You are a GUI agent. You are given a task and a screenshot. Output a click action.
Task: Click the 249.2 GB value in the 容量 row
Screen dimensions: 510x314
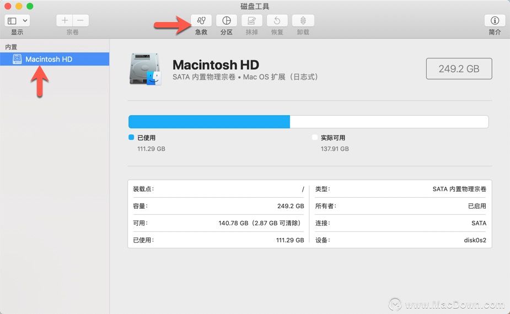[291, 206]
